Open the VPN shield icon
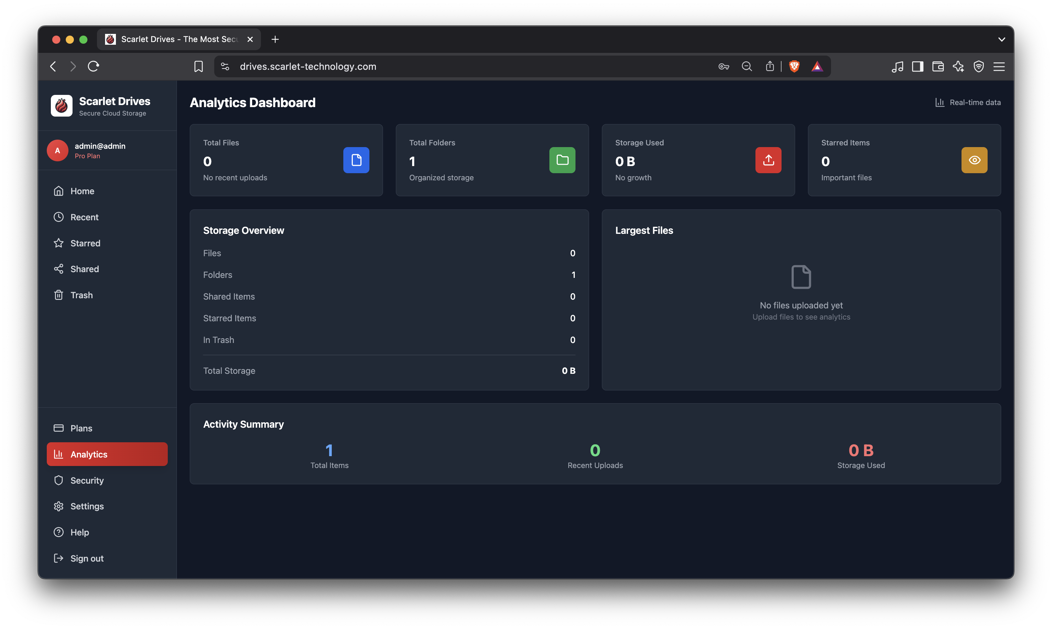The image size is (1052, 629). pyautogui.click(x=979, y=66)
